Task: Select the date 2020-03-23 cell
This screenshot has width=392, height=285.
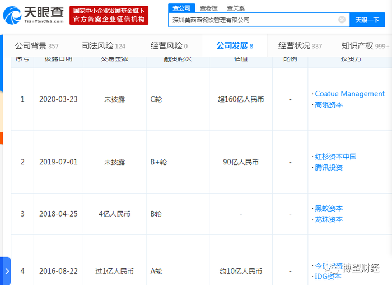Action: click(58, 99)
